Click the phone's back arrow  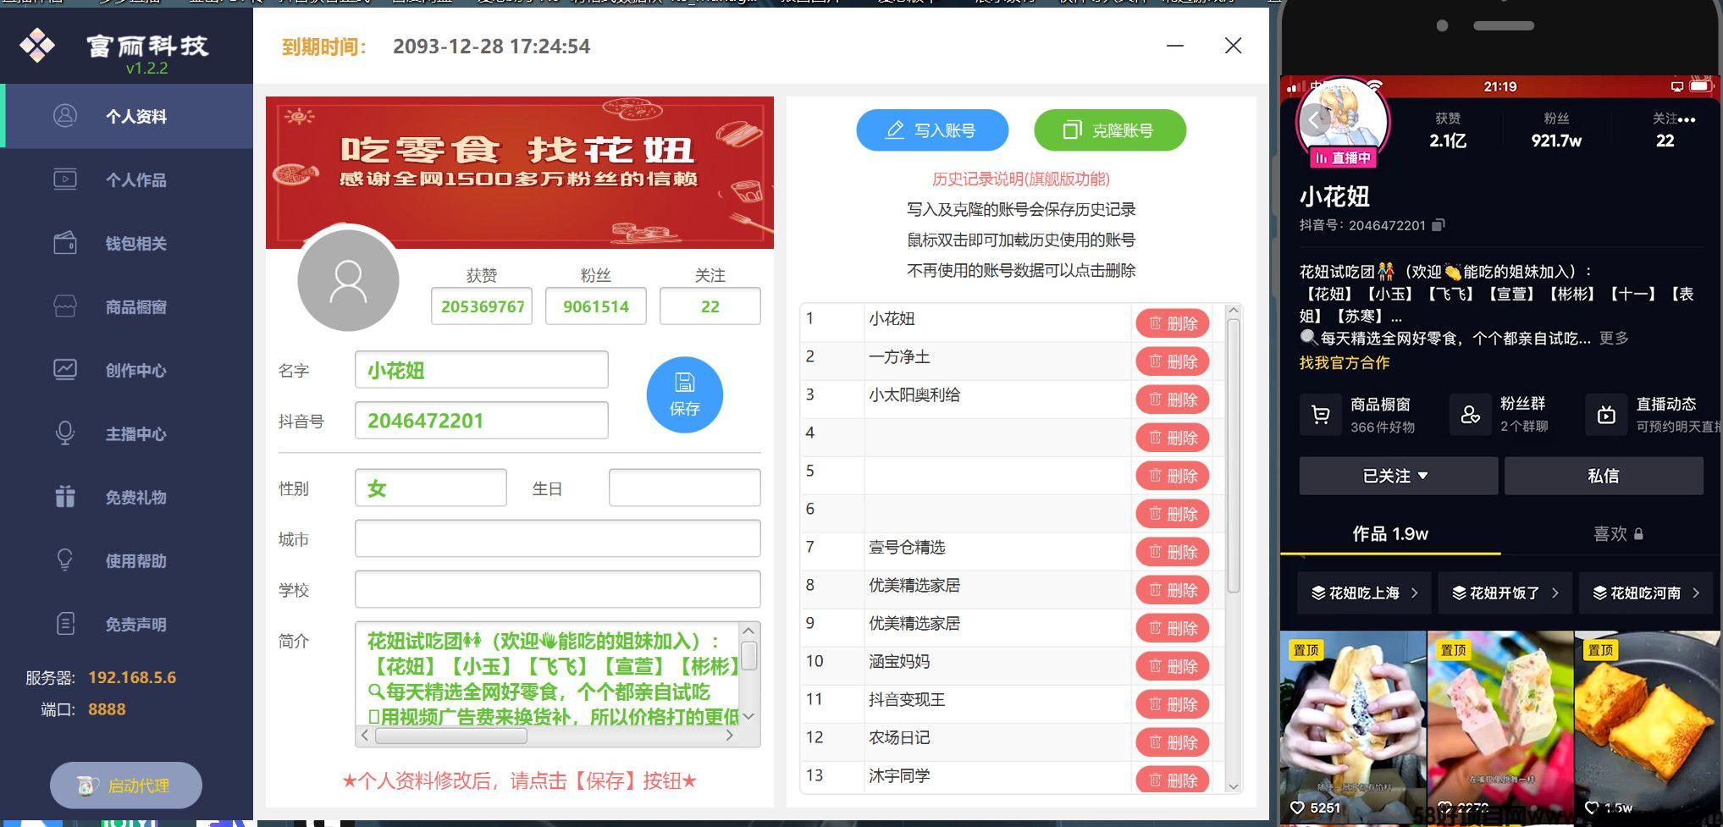coord(1314,119)
